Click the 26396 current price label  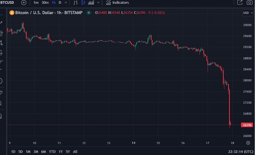point(247,125)
